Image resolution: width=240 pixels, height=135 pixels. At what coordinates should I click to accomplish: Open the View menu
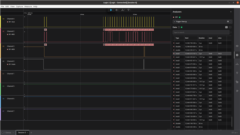pyautogui.click(x=12, y=6)
